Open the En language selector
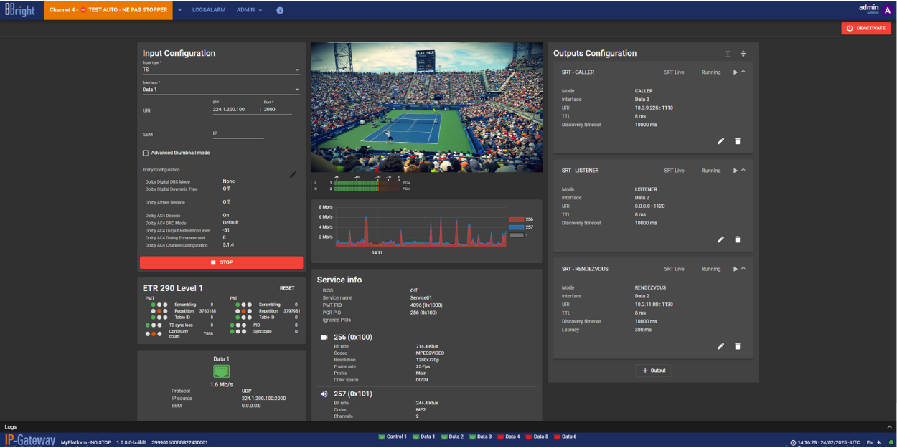Image resolution: width=897 pixels, height=448 pixels. coord(870,442)
